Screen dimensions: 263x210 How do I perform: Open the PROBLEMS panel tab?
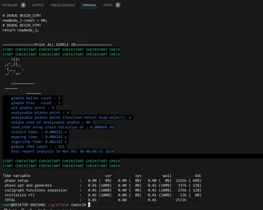[x=10, y=5]
